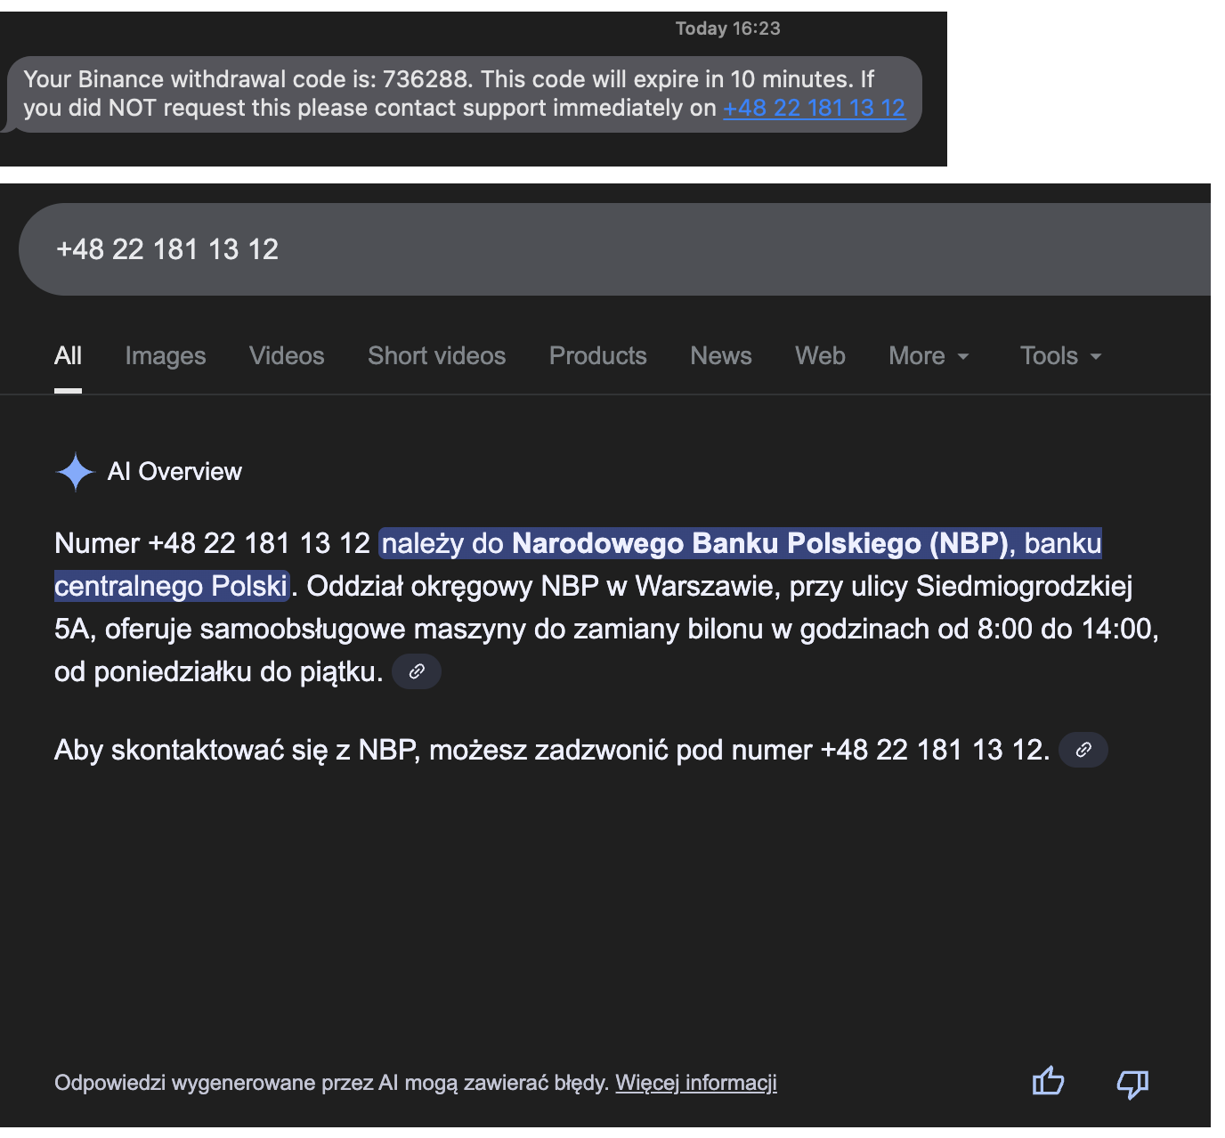Switch to the Videos results tab
The width and height of the screenshot is (1225, 1138).
pos(287,356)
